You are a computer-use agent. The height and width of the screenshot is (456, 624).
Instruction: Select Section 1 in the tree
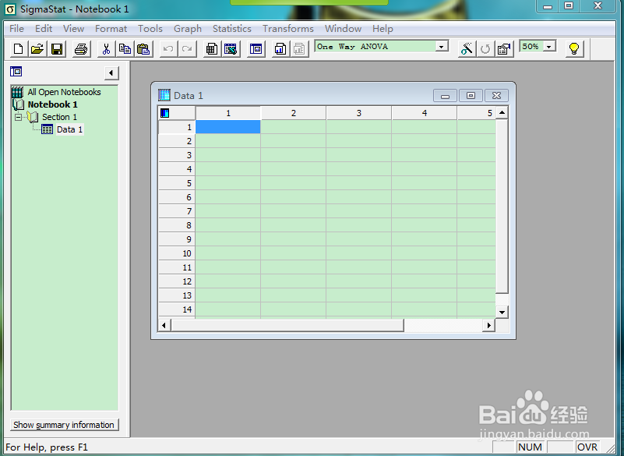(59, 117)
